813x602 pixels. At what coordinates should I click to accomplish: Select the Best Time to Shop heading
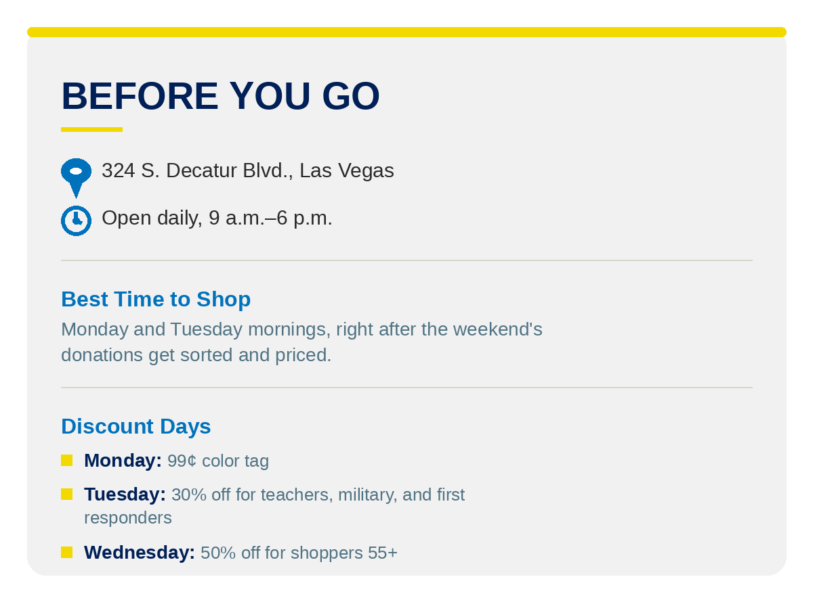156,299
